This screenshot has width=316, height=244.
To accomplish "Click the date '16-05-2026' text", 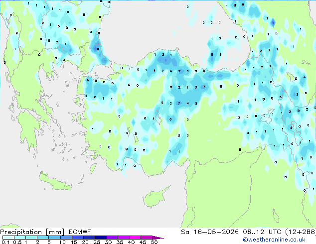I will tap(216, 232).
